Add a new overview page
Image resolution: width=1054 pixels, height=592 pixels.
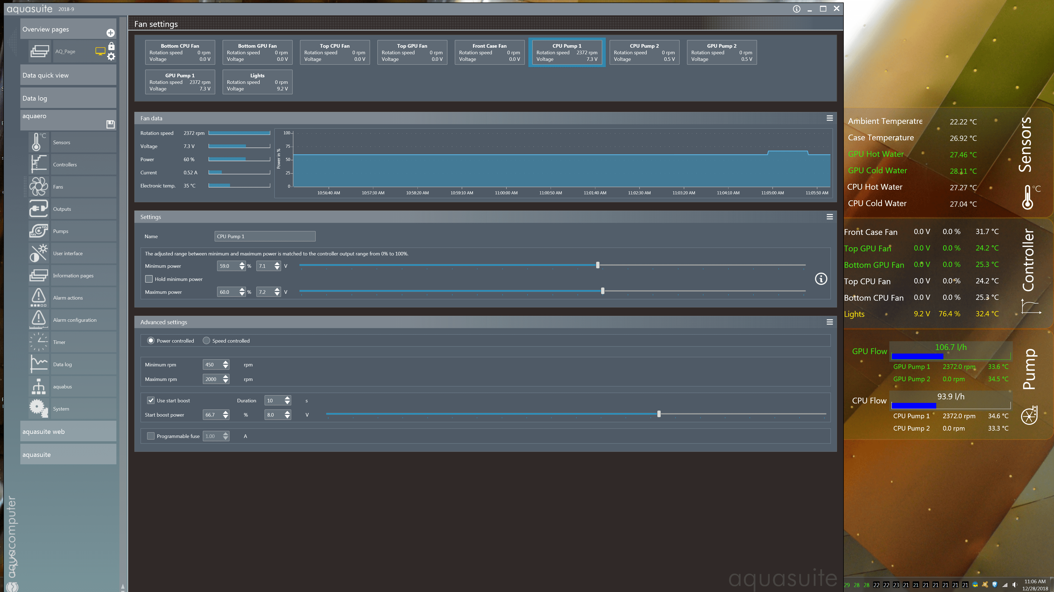(110, 33)
